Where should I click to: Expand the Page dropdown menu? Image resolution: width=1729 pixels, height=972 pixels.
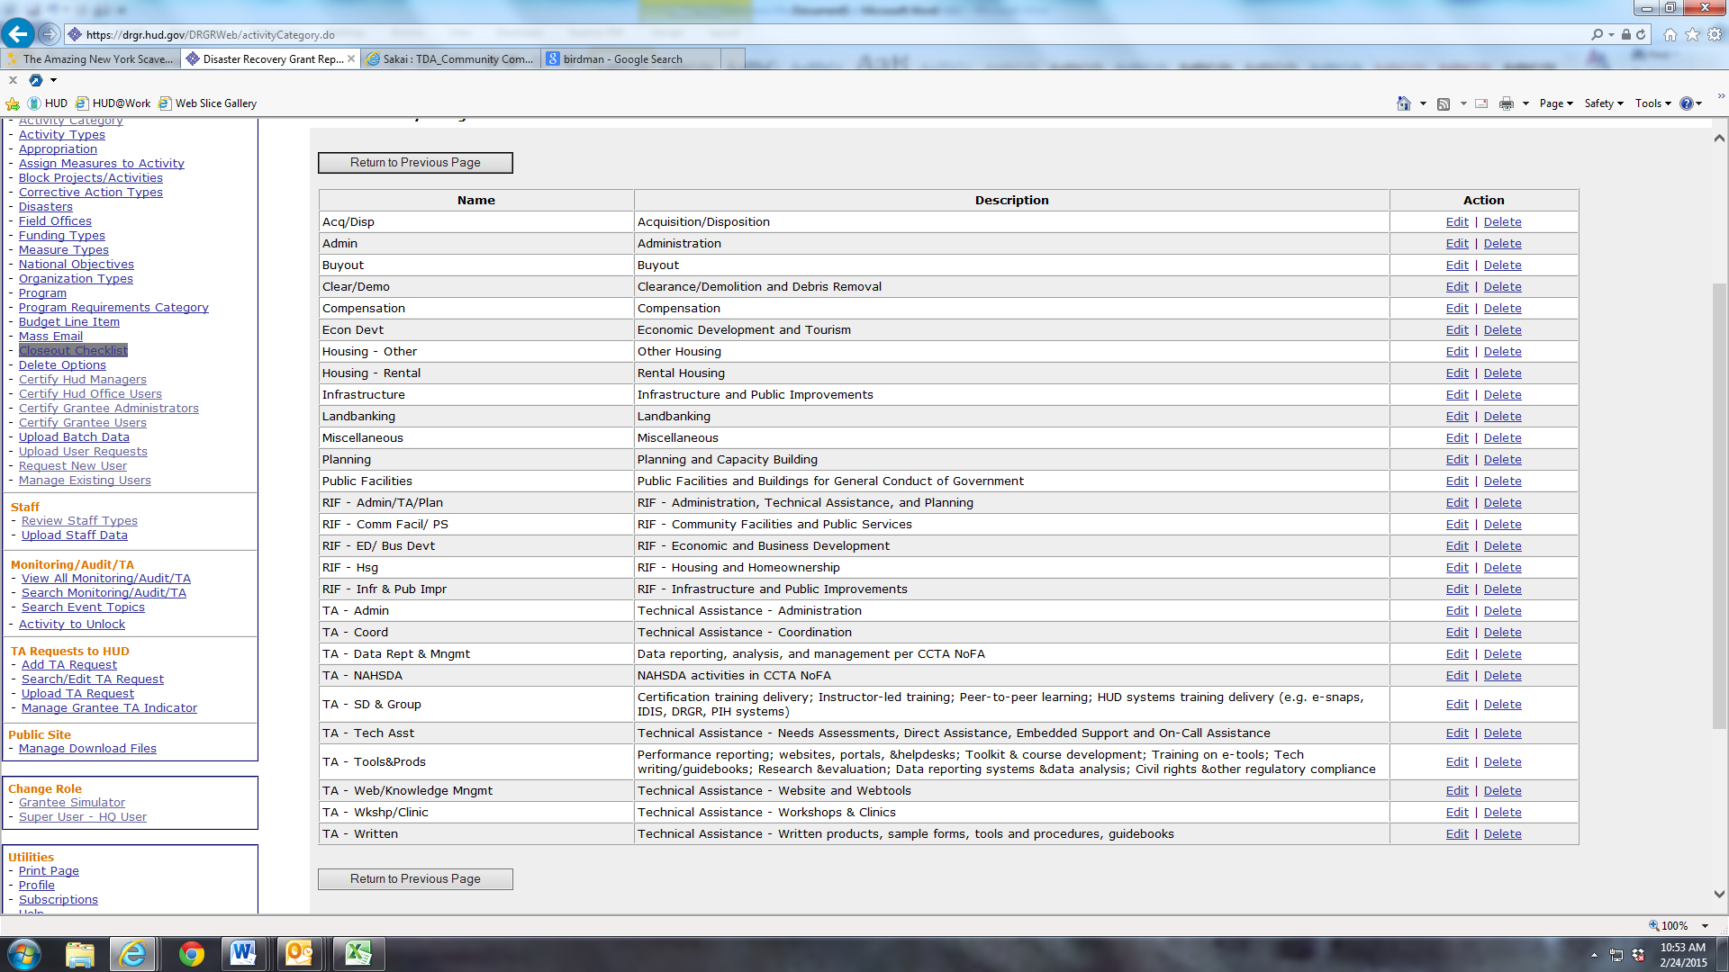[1556, 103]
